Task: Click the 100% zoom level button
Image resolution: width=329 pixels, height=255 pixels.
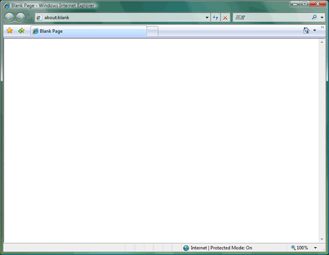Action: [x=299, y=248]
